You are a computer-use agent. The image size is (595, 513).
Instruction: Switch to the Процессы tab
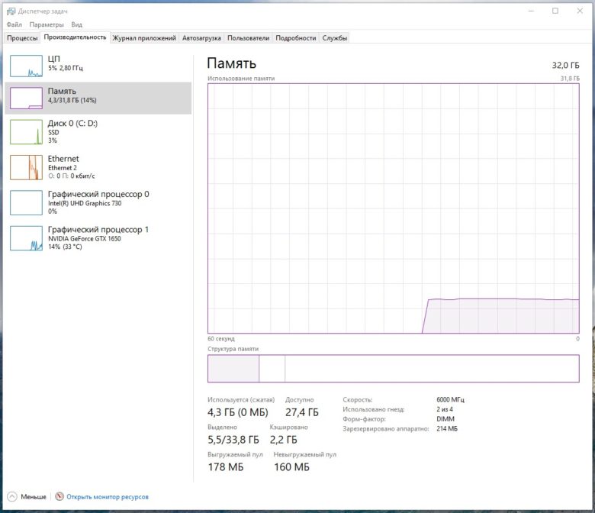22,38
